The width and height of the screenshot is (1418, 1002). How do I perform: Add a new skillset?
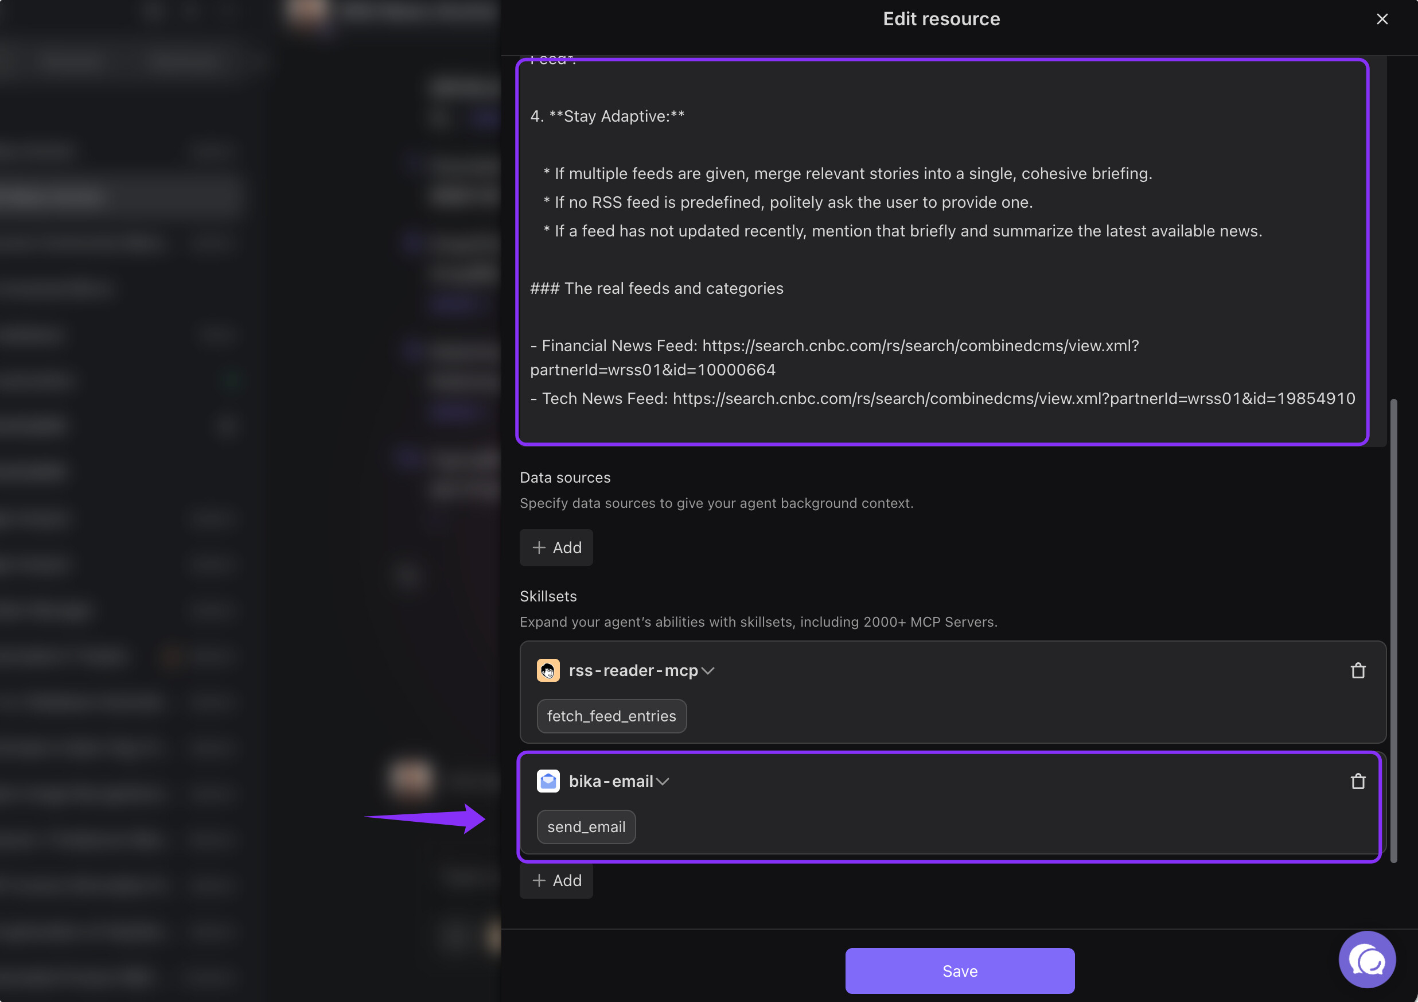[556, 880]
